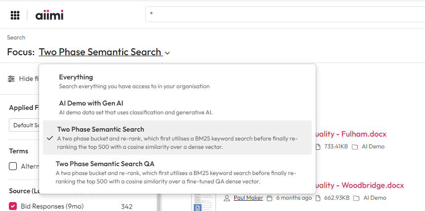Click the folder icon in the Woodbridge result row
The height and width of the screenshot is (211, 425).
coord(356,198)
